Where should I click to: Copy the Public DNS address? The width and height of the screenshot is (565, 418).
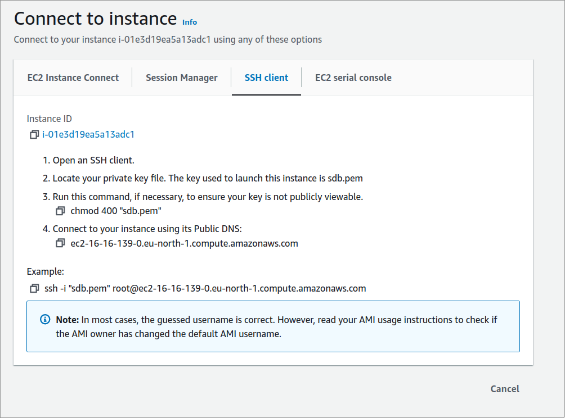[60, 243]
